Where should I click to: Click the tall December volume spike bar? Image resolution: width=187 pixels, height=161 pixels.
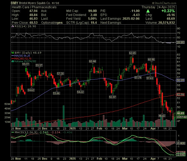tap(64, 116)
